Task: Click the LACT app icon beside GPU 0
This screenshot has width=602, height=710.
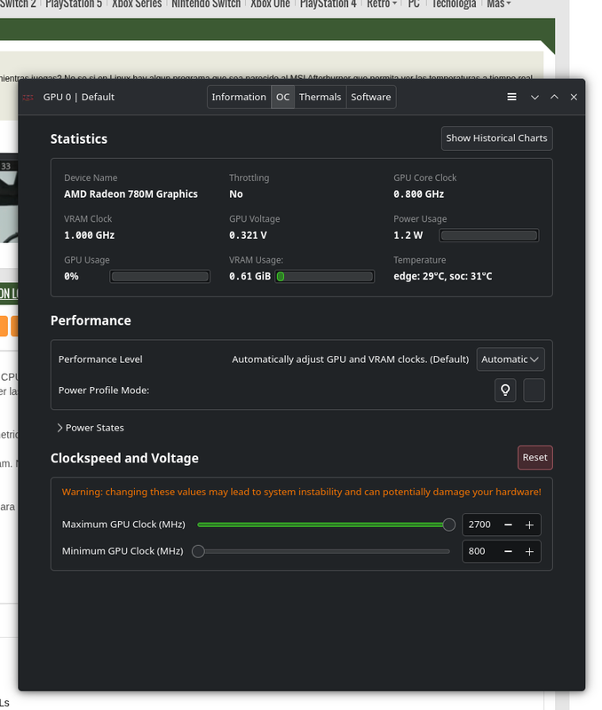Action: click(x=28, y=98)
